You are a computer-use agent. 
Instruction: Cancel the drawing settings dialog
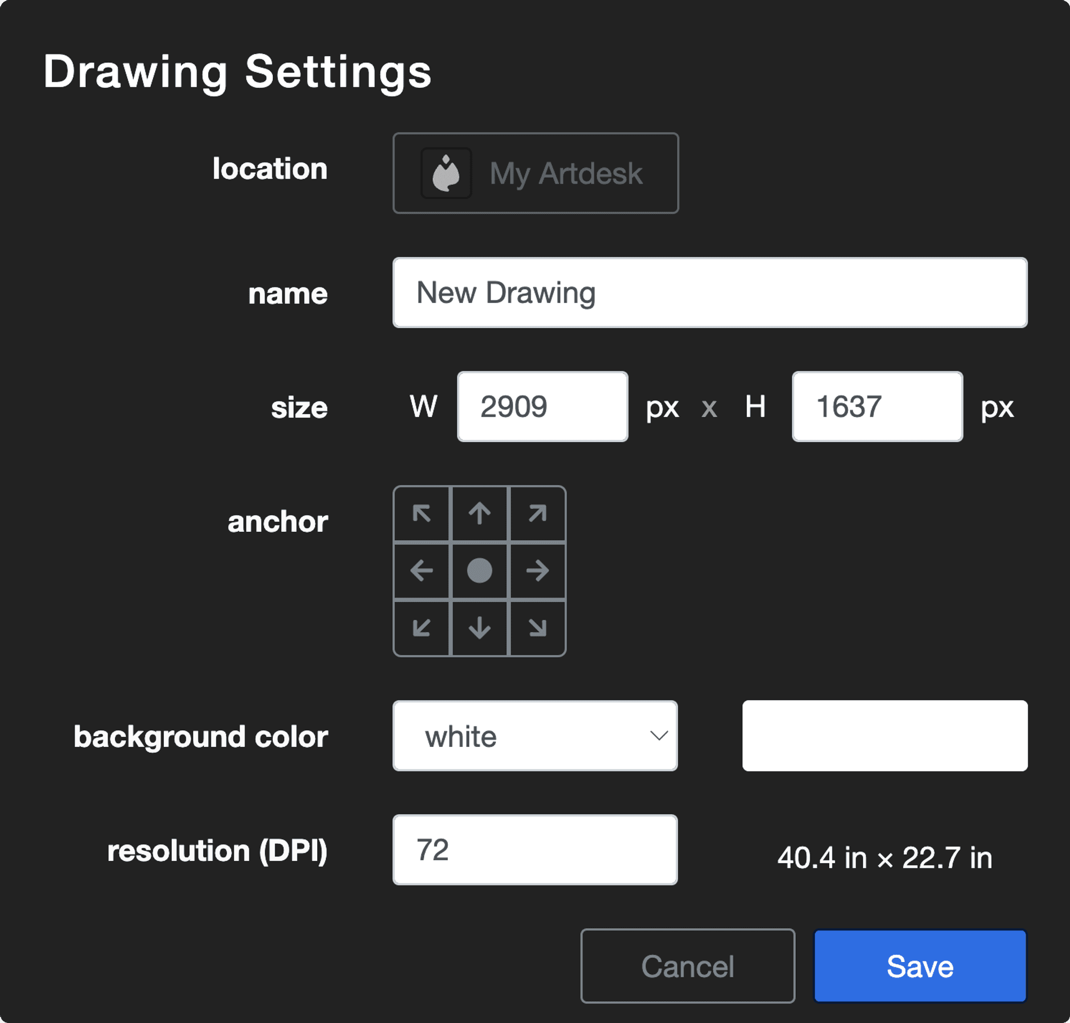click(x=687, y=966)
